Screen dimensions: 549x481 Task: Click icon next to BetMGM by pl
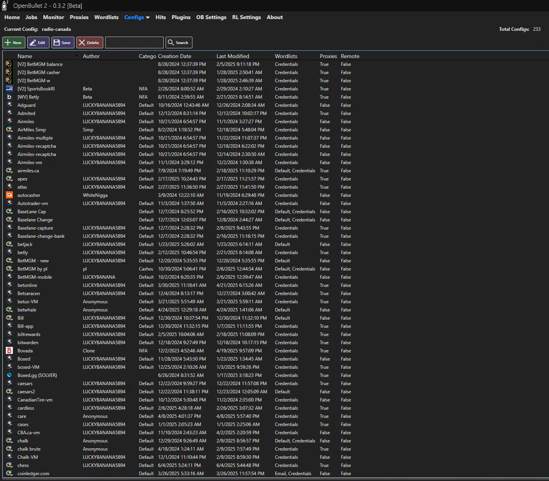coord(9,269)
